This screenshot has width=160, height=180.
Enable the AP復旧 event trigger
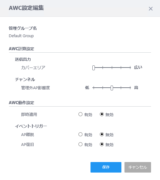(x=80, y=144)
